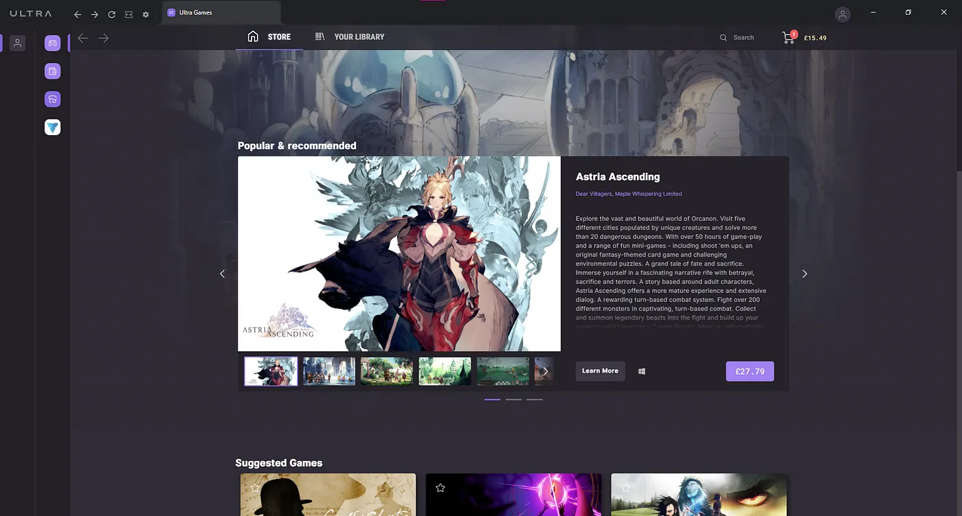Open the account avatar in the title bar
Image resolution: width=962 pixels, height=516 pixels.
(x=842, y=14)
